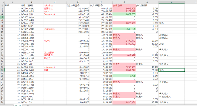Click the pink cell 2,489,473
197x106 pixels.
(124, 41)
